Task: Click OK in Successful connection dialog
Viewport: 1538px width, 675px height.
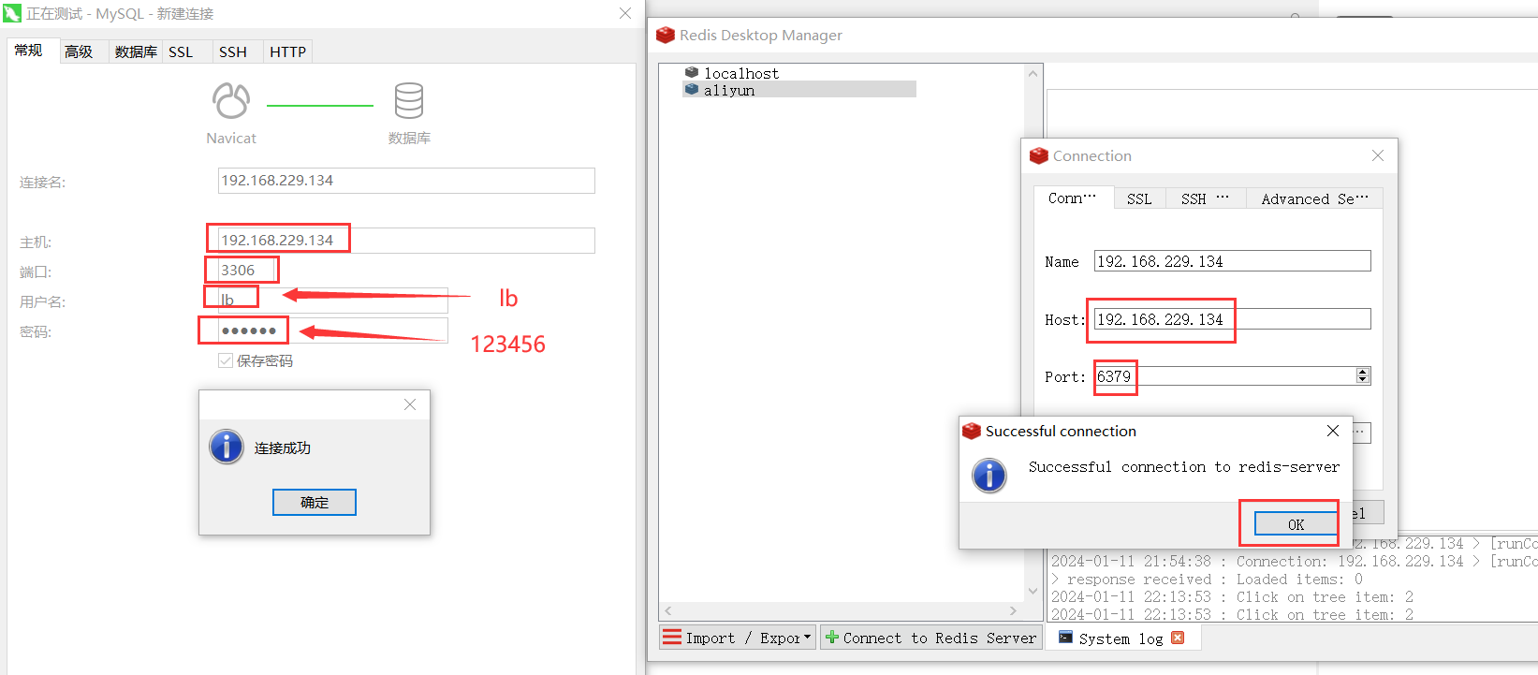Action: (1296, 524)
